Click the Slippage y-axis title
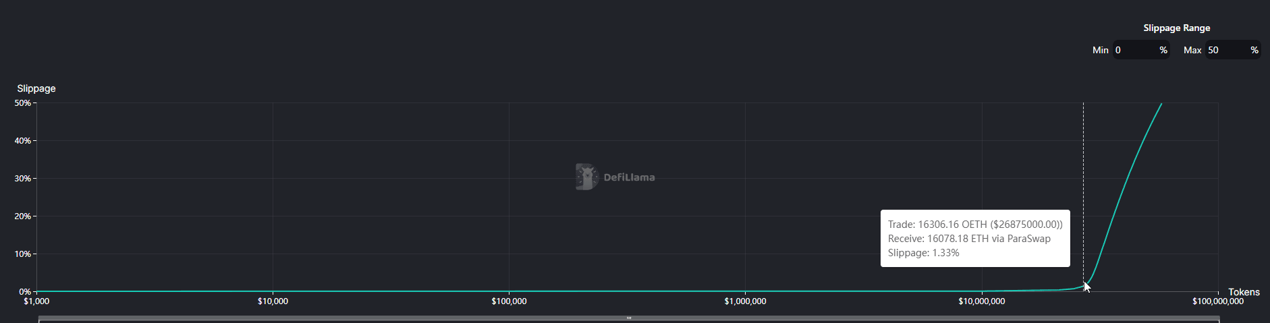Image resolution: width=1270 pixels, height=323 pixels. (36, 88)
